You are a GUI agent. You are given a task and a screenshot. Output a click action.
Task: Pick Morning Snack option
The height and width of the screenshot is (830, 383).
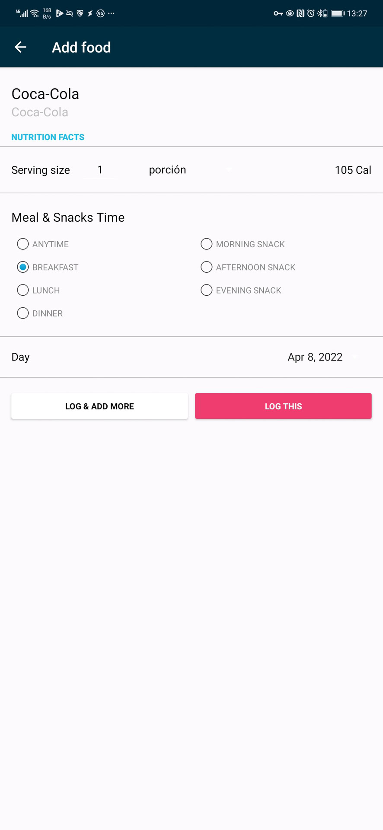click(x=207, y=244)
